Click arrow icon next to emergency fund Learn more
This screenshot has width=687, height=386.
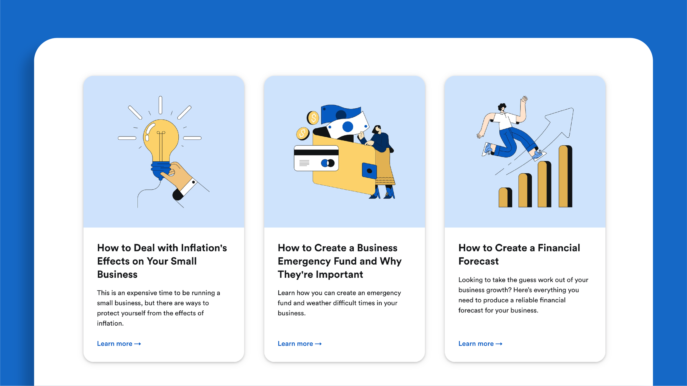[x=318, y=344]
